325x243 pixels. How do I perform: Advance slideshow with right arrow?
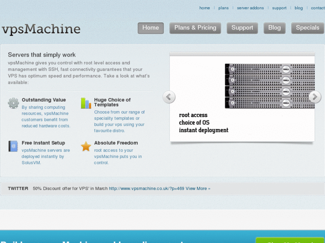(315, 97)
